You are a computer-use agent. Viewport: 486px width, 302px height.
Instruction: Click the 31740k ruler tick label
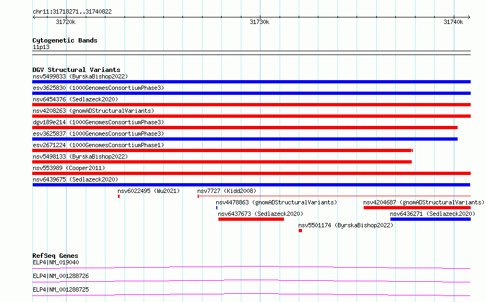[453, 22]
